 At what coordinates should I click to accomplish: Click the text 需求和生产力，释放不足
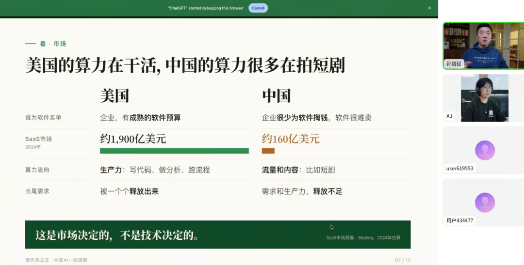point(302,191)
